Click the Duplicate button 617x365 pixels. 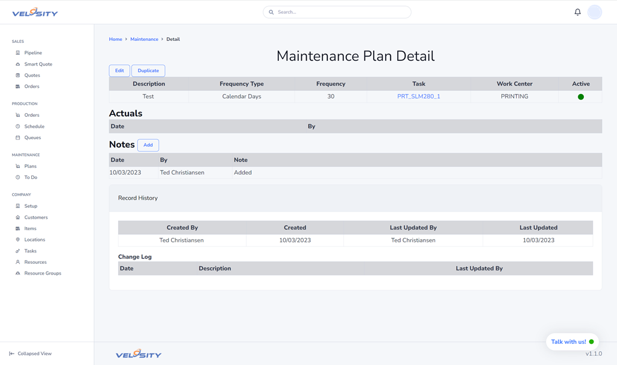[148, 71]
